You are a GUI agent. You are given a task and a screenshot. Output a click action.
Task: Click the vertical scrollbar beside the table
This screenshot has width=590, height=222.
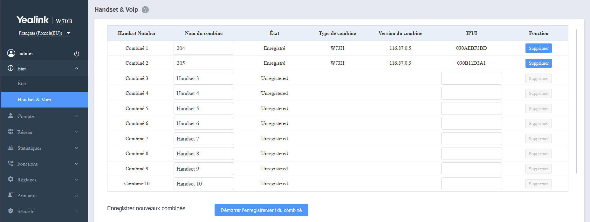point(576,101)
